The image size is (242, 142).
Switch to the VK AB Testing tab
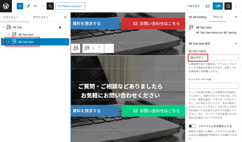point(197,17)
